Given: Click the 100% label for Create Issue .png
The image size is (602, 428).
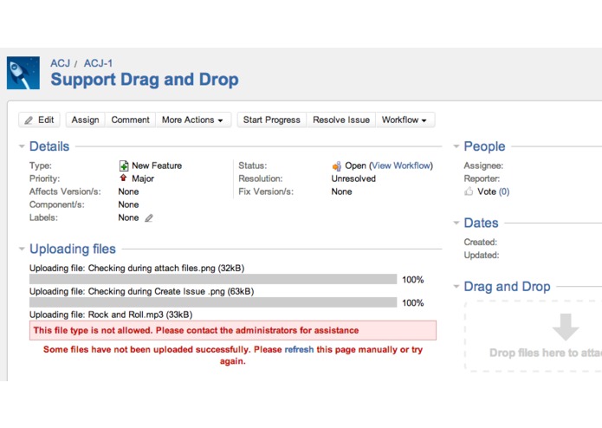Looking at the screenshot, I should pyautogui.click(x=412, y=303).
